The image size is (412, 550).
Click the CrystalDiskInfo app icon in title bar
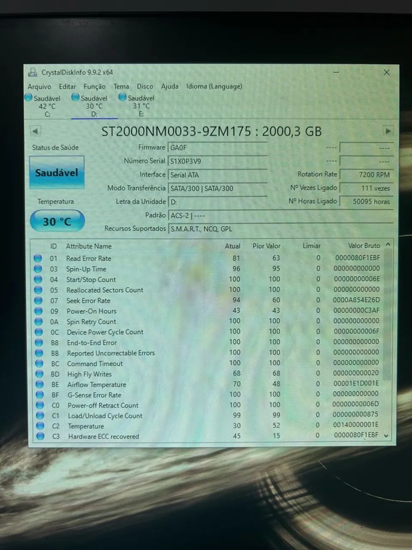pos(33,72)
